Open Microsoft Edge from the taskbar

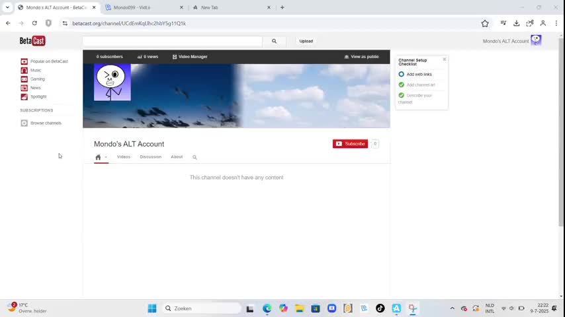267,308
